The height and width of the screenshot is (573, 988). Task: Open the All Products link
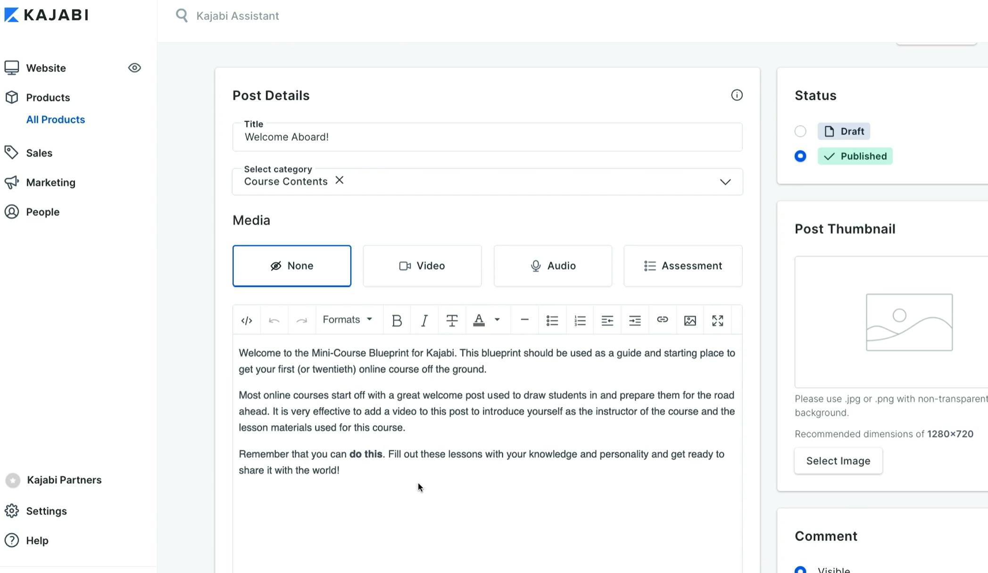click(x=56, y=120)
